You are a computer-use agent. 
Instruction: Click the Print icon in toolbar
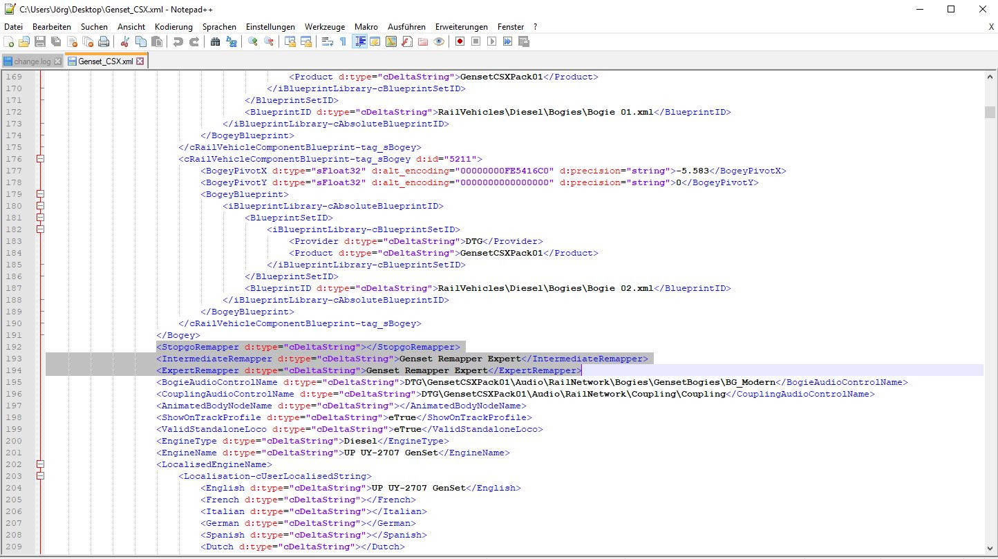103,41
